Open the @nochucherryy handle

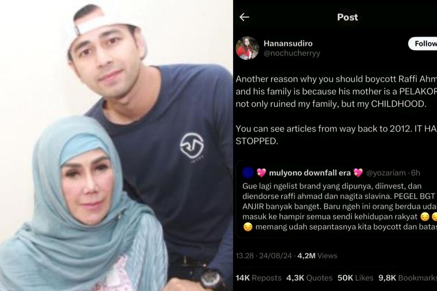[292, 53]
